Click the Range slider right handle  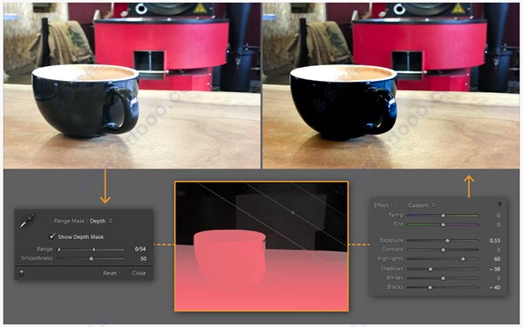(94, 249)
